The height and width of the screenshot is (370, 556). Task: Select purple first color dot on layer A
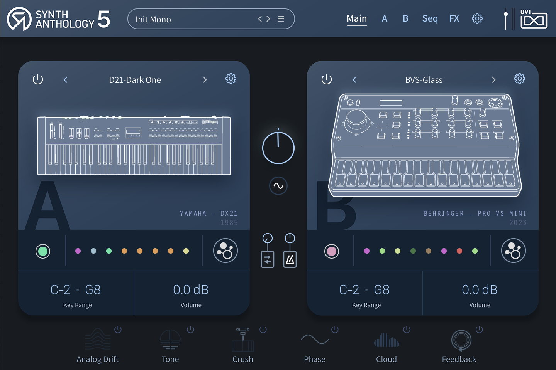(78, 251)
